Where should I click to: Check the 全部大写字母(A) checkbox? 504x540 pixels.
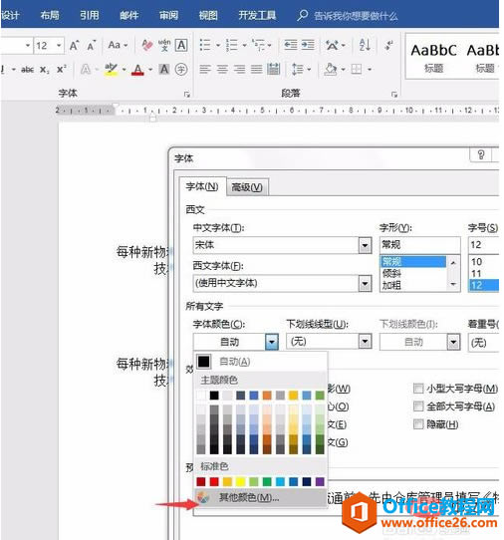(418, 406)
